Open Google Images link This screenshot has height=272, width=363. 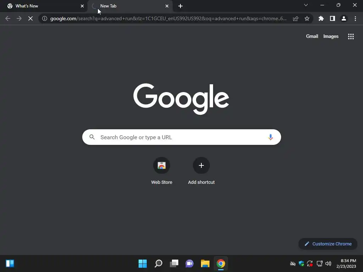(331, 36)
